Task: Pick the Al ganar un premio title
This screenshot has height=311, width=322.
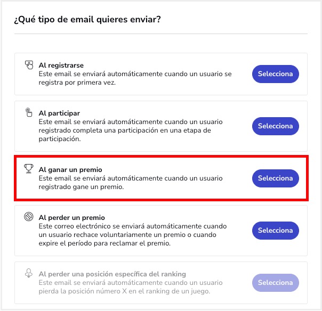Action: (70, 170)
